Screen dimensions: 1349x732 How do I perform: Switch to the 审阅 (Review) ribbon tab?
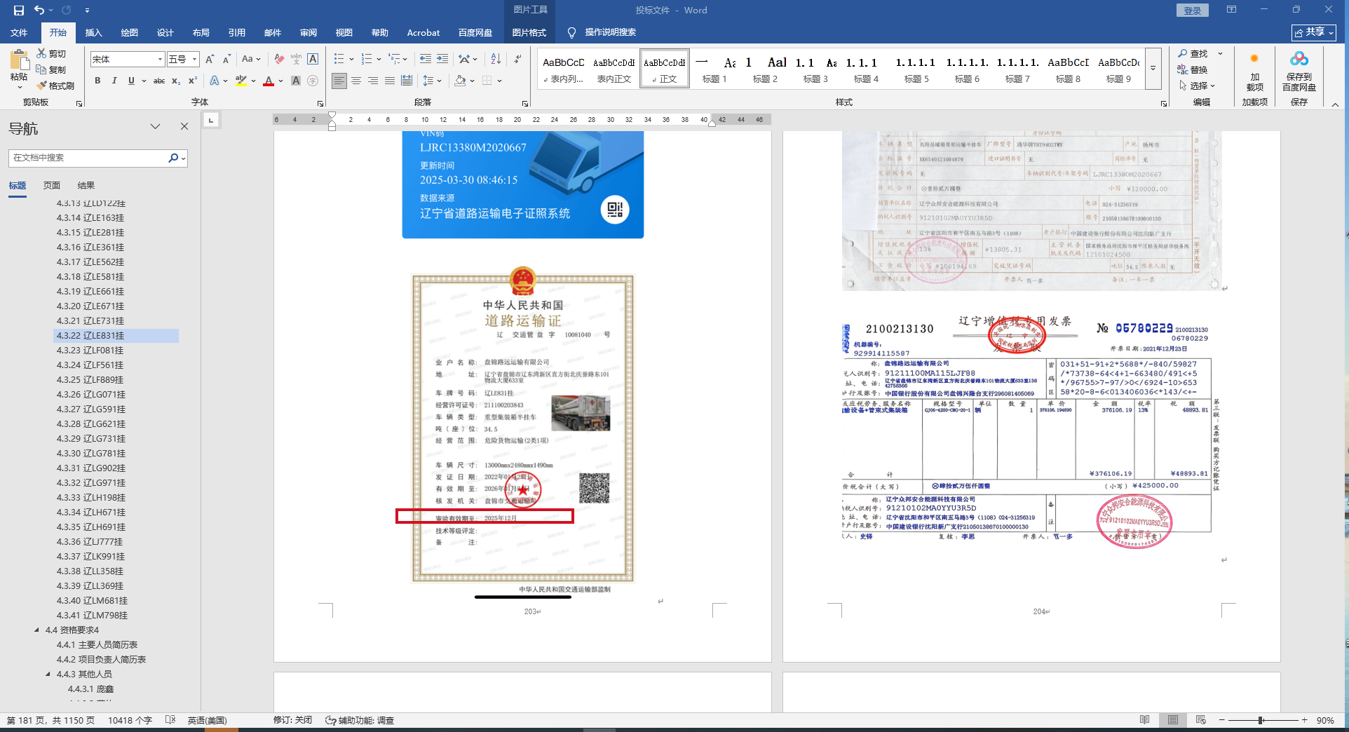point(309,32)
